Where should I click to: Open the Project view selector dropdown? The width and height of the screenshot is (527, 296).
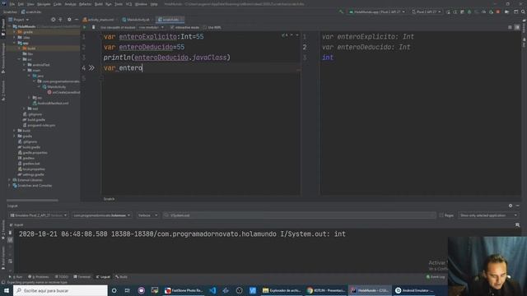tap(19, 20)
